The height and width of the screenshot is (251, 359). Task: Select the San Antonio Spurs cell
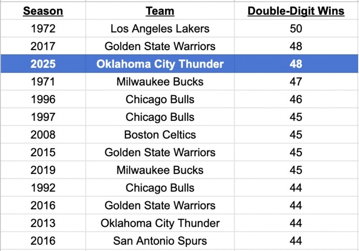(160, 241)
